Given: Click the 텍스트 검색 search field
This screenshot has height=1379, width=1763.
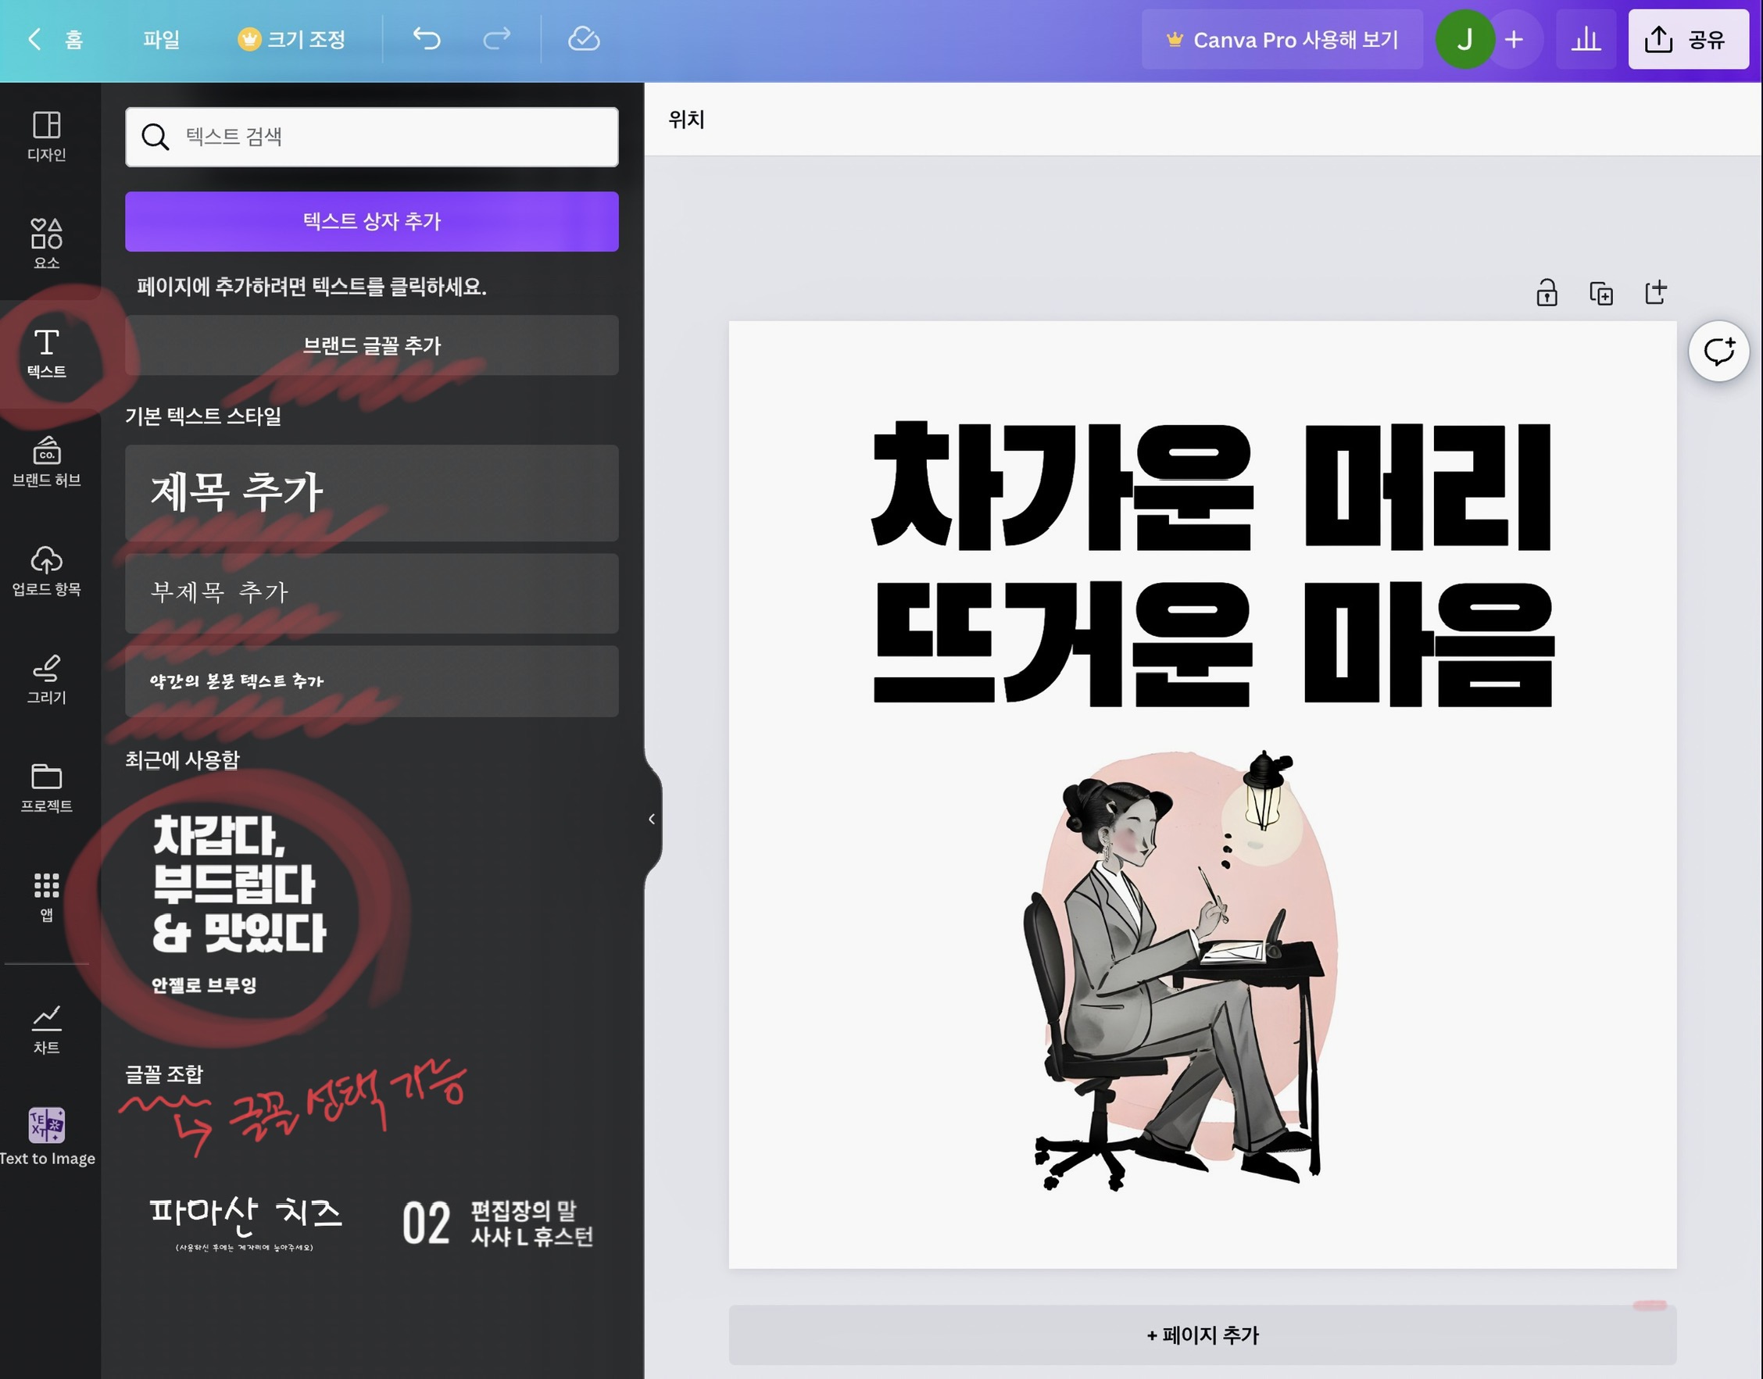Looking at the screenshot, I should pyautogui.click(x=371, y=137).
